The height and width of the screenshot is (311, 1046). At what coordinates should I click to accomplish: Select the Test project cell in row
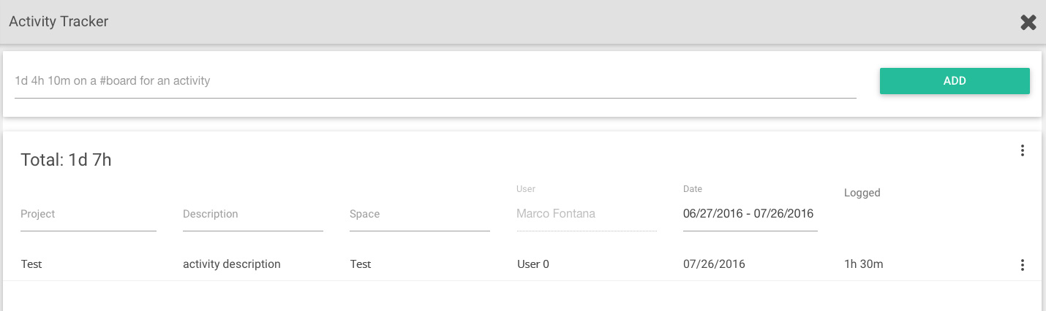tap(31, 264)
